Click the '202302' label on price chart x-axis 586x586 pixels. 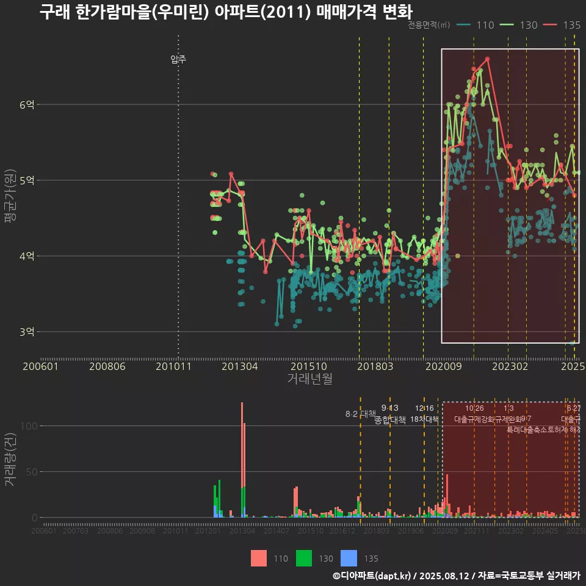(510, 366)
